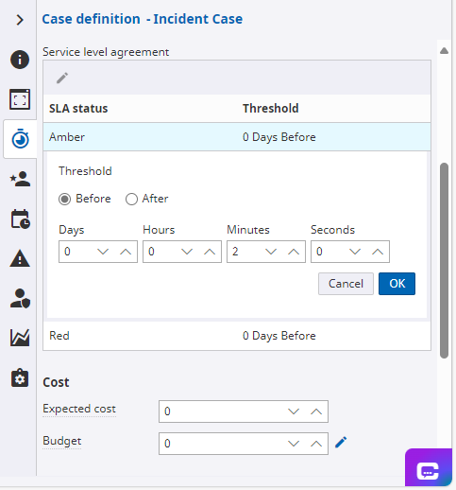The height and width of the screenshot is (490, 456).
Task: Open the starred person roles icon
Action: 20,179
